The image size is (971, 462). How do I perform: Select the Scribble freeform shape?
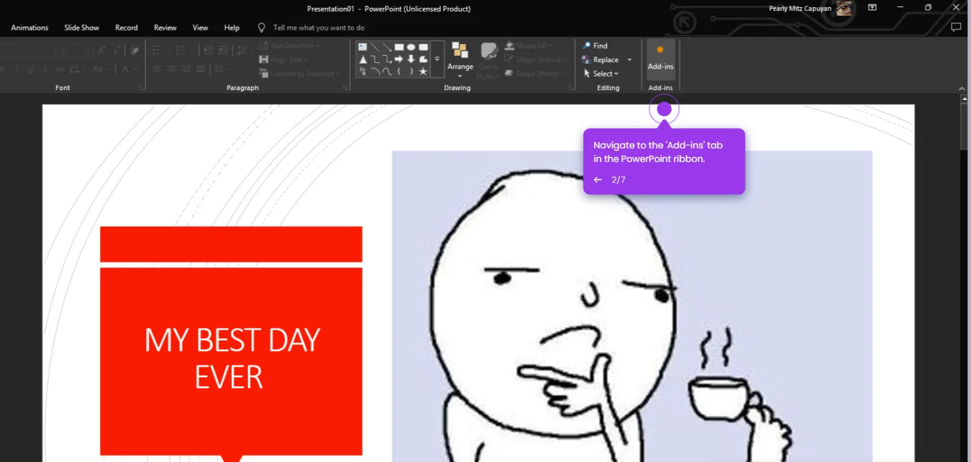click(x=363, y=71)
